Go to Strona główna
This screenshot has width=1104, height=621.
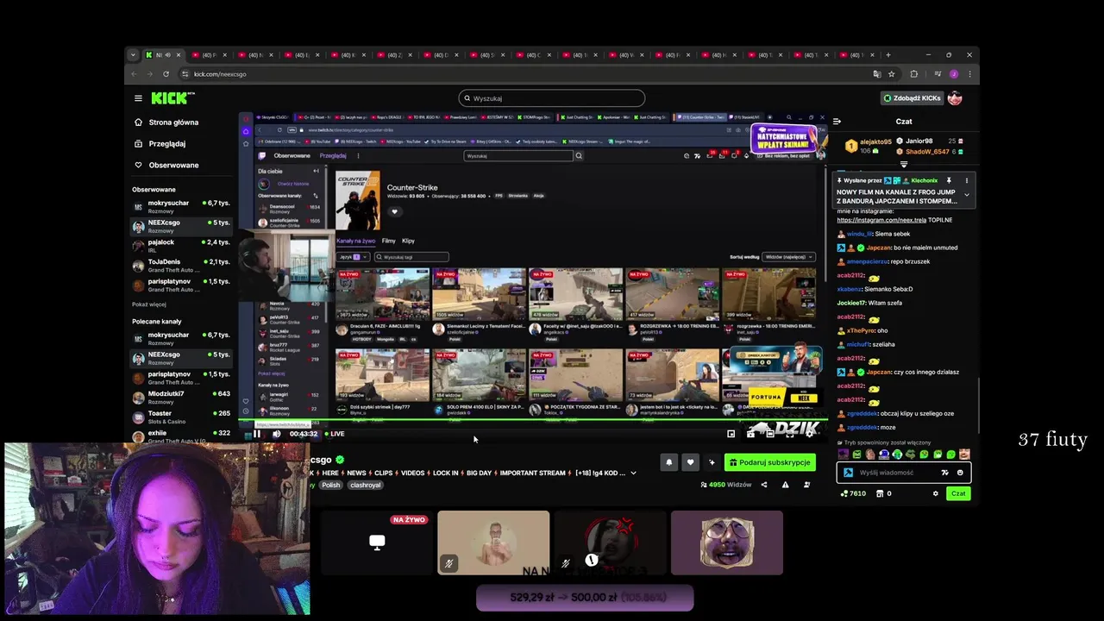point(166,122)
